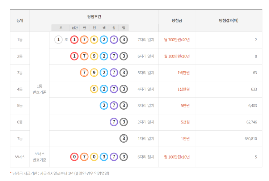Screen dimensions: 269x181
Task: Click the blue 2 ball in 5등 row
Action: (104, 105)
